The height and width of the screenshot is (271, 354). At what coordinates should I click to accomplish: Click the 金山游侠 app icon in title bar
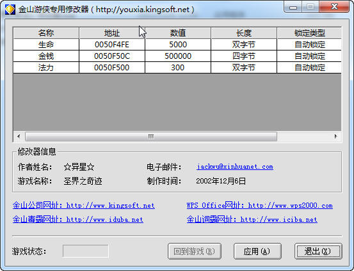coord(10,10)
